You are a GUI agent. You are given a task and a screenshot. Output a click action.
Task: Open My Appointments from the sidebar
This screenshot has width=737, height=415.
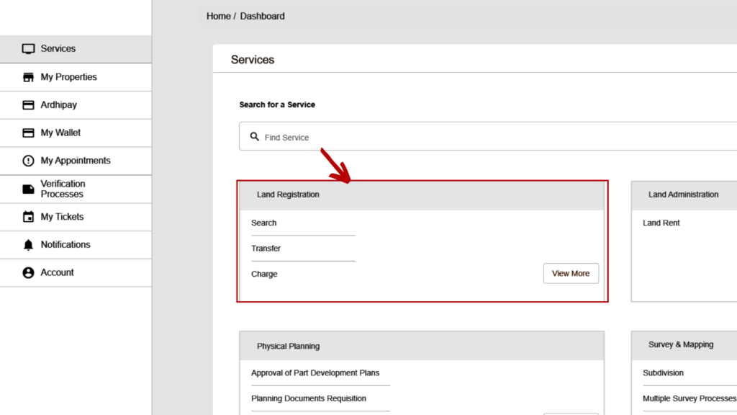click(76, 161)
